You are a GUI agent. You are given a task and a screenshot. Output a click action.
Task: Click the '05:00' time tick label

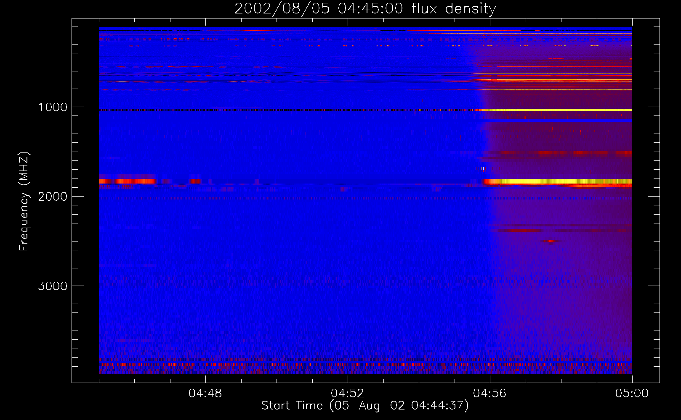coord(632,394)
